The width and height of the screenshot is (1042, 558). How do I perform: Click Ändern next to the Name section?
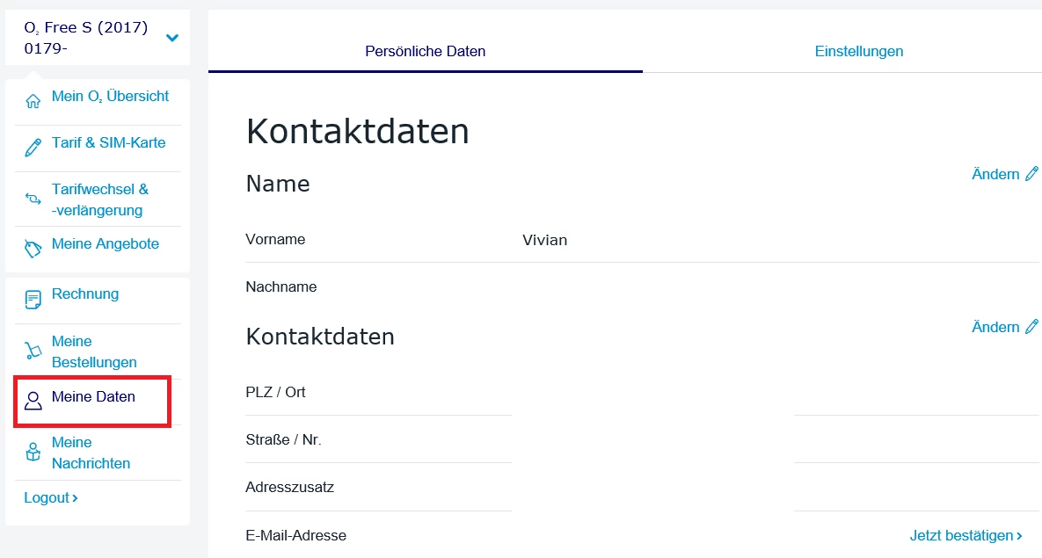pos(1004,174)
